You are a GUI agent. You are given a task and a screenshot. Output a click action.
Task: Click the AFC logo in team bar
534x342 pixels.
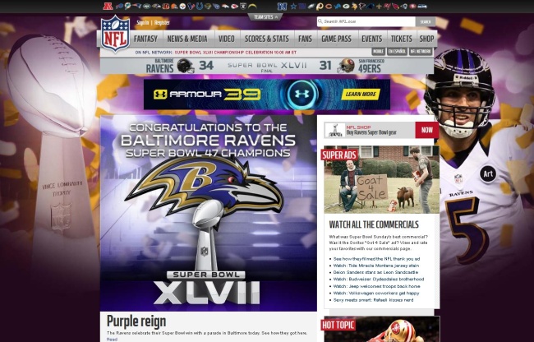pos(107,6)
